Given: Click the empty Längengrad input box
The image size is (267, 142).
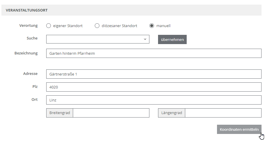Looking at the screenshot, I should pos(223,113).
